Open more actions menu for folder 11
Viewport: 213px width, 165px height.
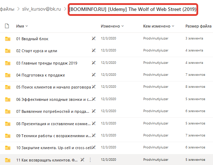pyautogui.click(x=90, y=160)
